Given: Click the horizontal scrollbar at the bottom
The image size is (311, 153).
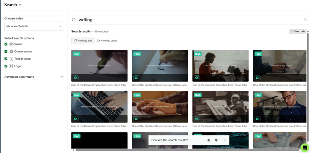Looking at the screenshot, I should 188,150.
